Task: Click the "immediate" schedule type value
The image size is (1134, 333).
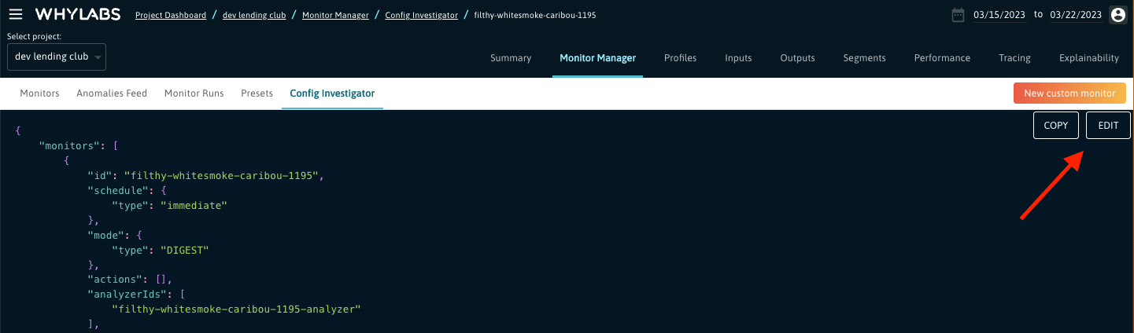Action: coord(194,205)
